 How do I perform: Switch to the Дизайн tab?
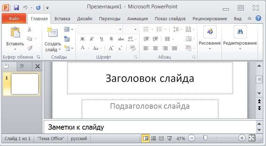pos(84,19)
